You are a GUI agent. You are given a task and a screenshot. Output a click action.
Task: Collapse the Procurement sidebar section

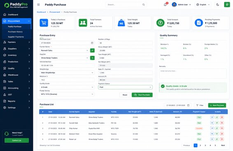click(16, 21)
